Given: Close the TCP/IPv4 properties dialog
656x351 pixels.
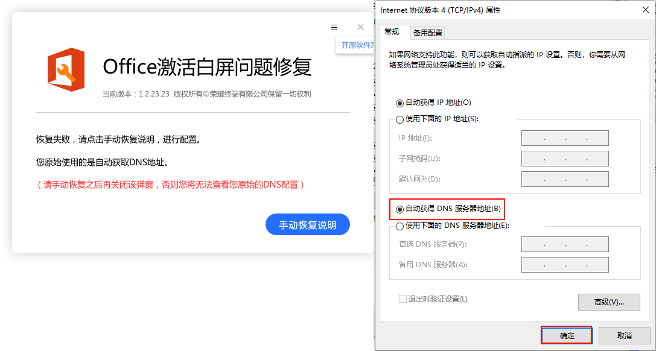Looking at the screenshot, I should coord(645,10).
